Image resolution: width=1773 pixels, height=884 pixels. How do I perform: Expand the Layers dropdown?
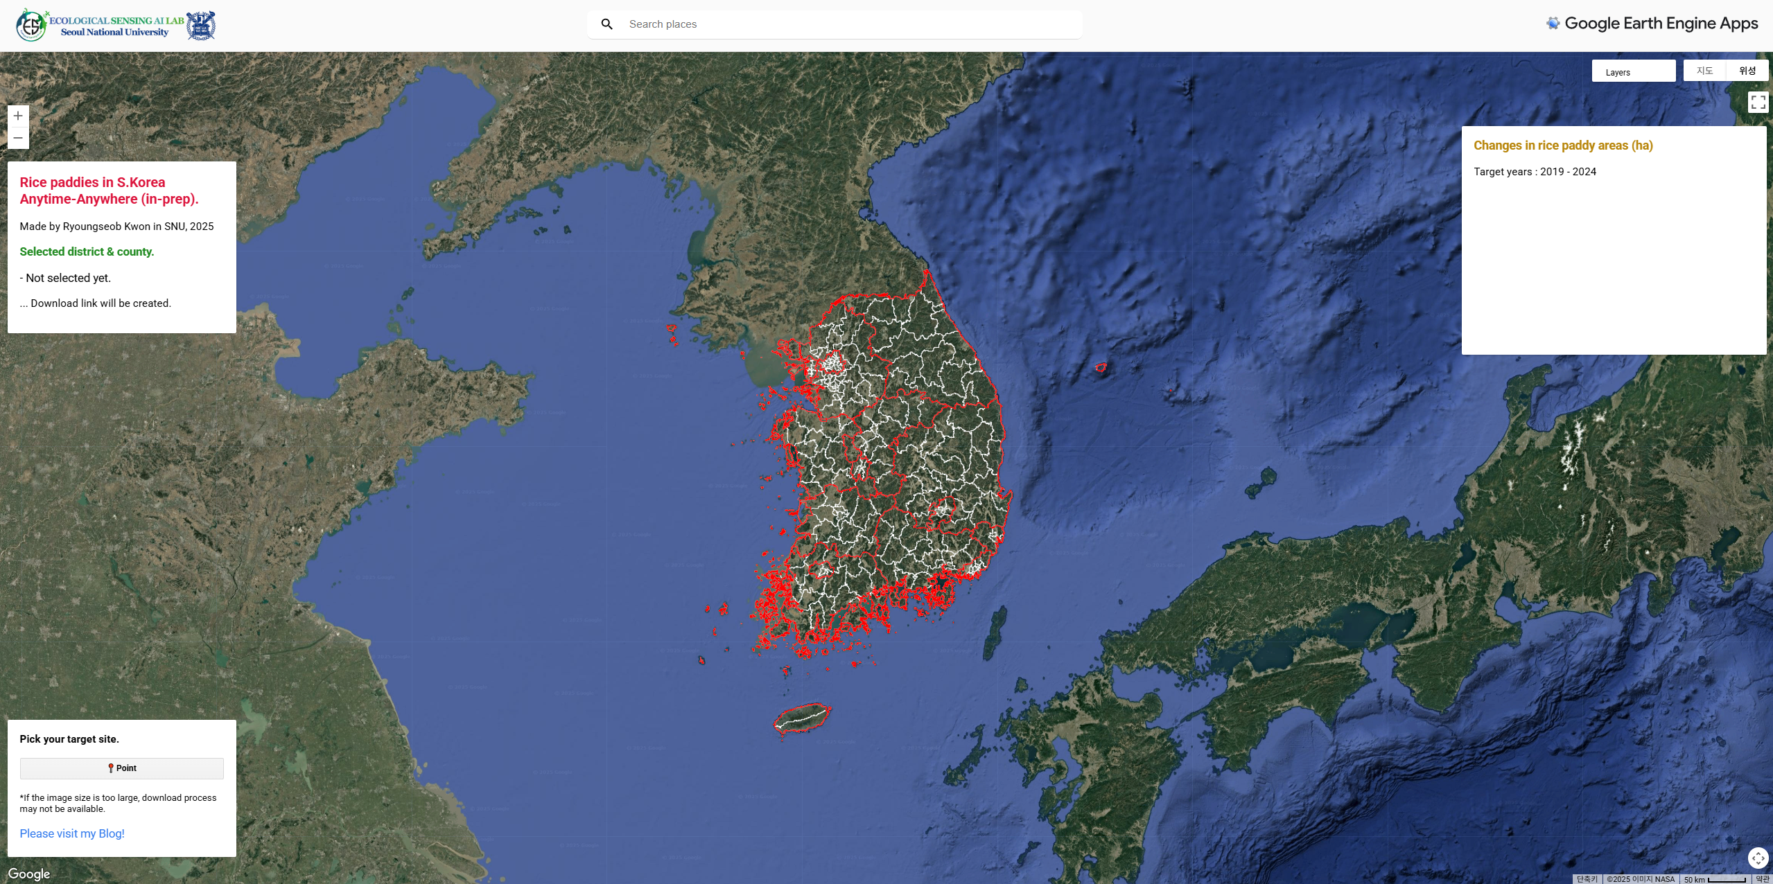pos(1633,71)
